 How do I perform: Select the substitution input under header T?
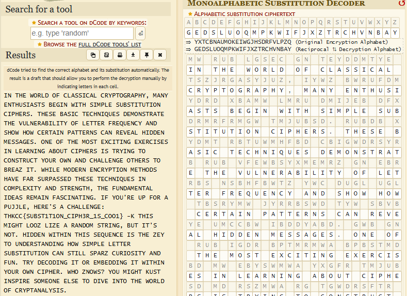pyautogui.click(x=345, y=33)
